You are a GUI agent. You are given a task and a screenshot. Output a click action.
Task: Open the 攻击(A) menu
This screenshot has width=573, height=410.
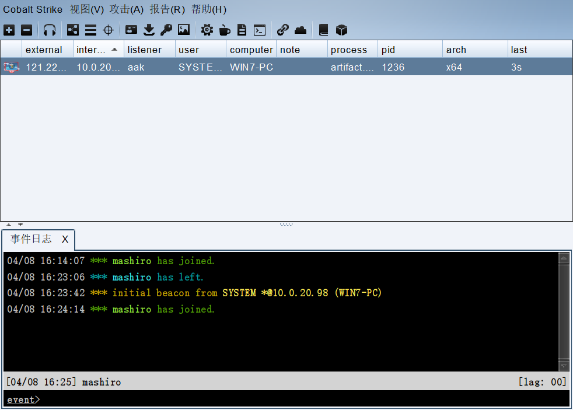pos(127,9)
